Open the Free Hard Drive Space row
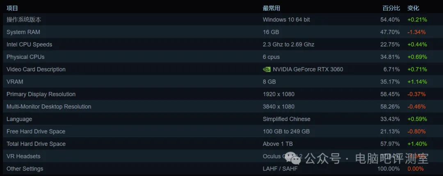This screenshot has height=176, width=443. (x=221, y=131)
